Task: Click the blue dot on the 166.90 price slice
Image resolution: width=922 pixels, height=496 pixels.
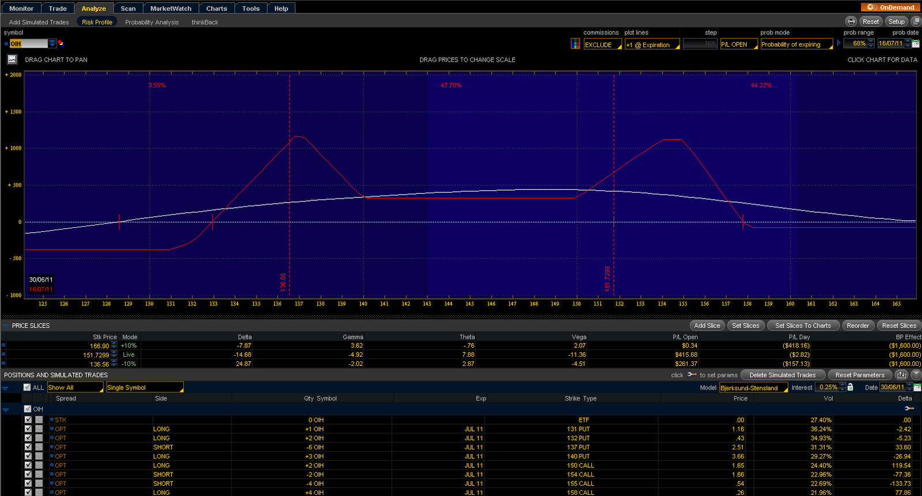Action: click(x=3, y=345)
